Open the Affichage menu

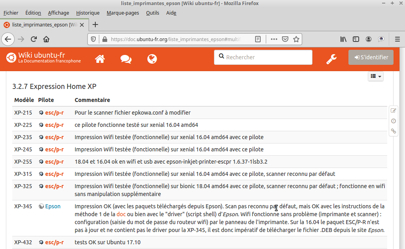59,13
